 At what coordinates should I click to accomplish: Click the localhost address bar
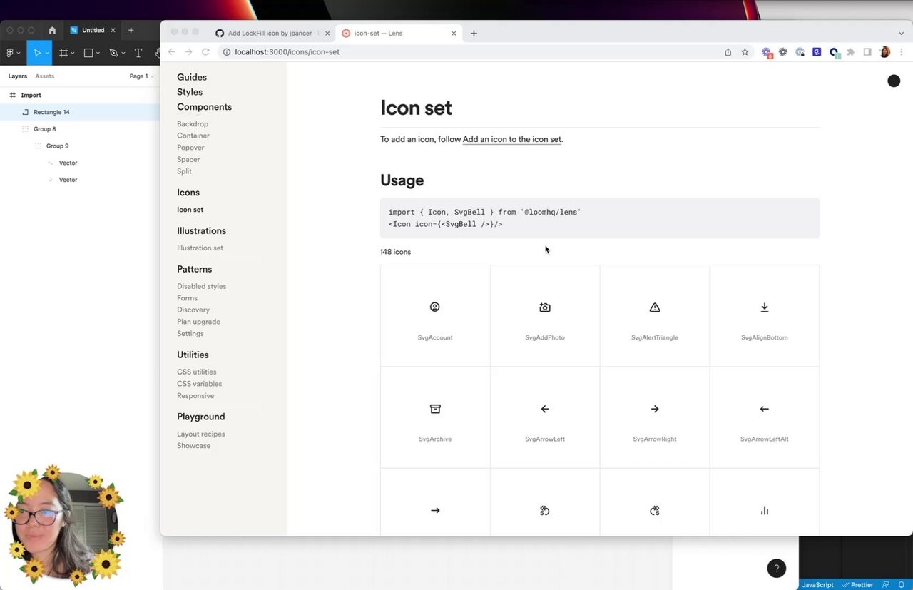(x=428, y=52)
